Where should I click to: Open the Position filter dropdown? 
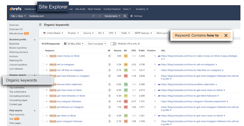(73, 33)
